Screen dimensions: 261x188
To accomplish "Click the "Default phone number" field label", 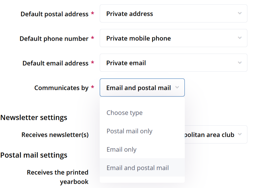I will tap(54, 38).
